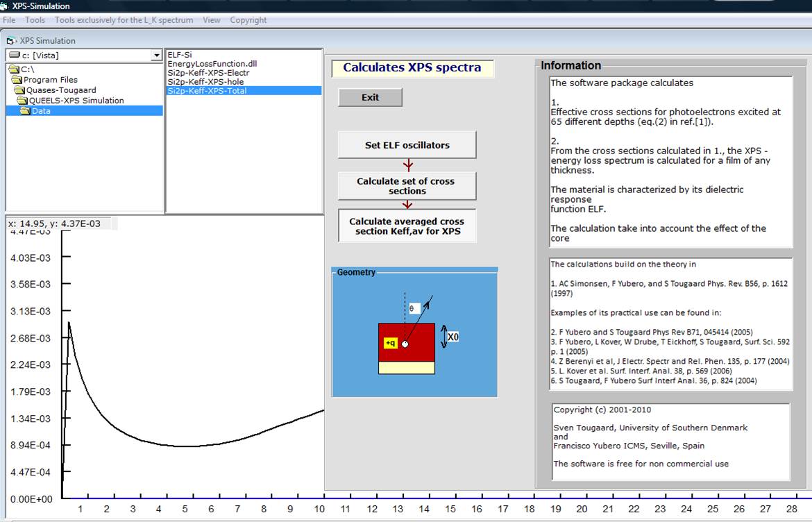Expand the drive selection dropdown
The width and height of the screenshot is (812, 522).
[x=155, y=56]
